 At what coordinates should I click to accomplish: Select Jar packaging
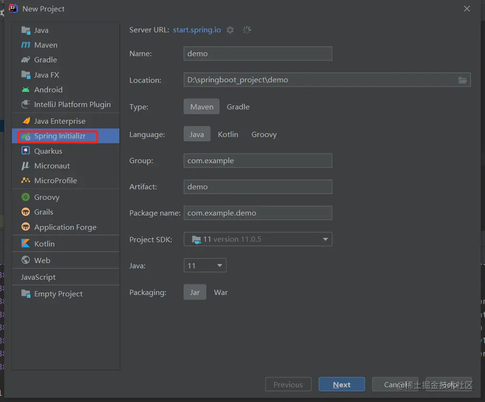pos(195,293)
